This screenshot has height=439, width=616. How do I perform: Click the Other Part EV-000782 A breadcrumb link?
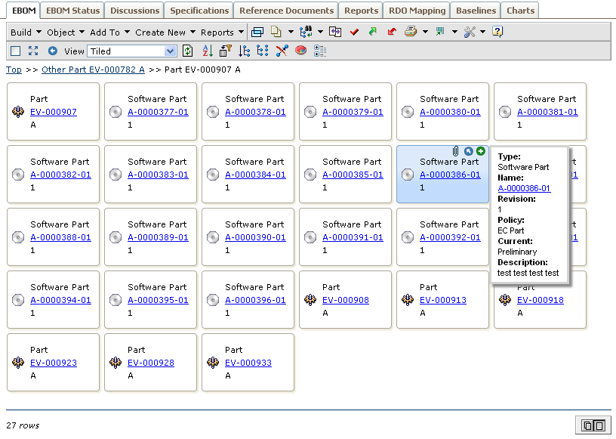coord(93,70)
